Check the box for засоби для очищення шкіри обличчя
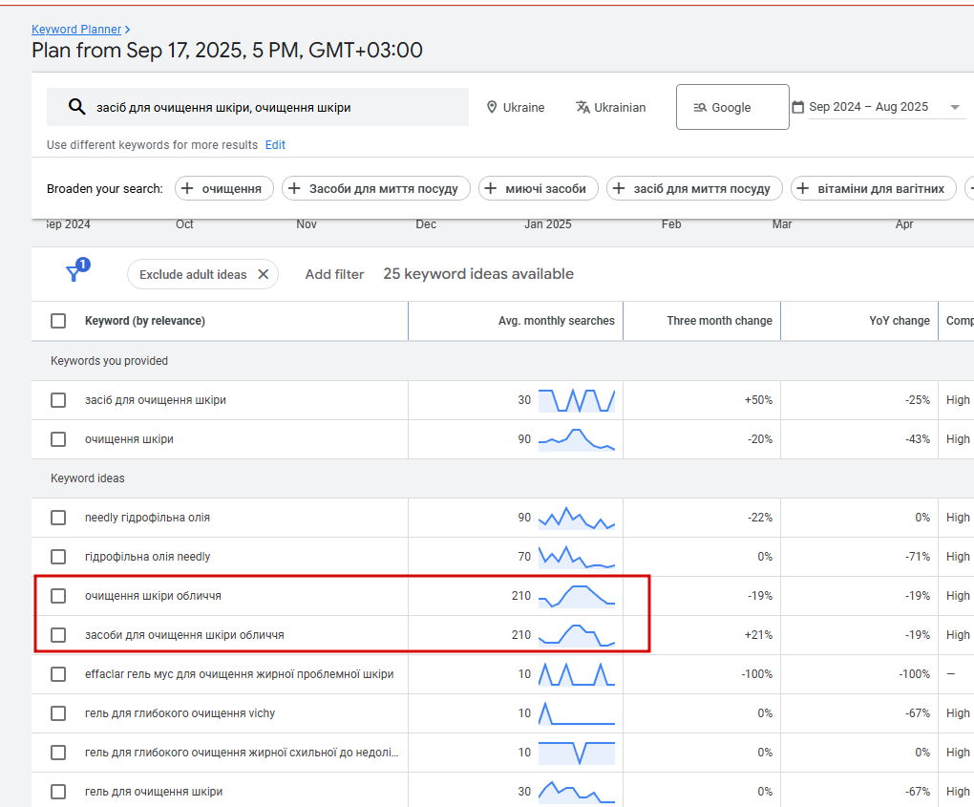 click(58, 635)
